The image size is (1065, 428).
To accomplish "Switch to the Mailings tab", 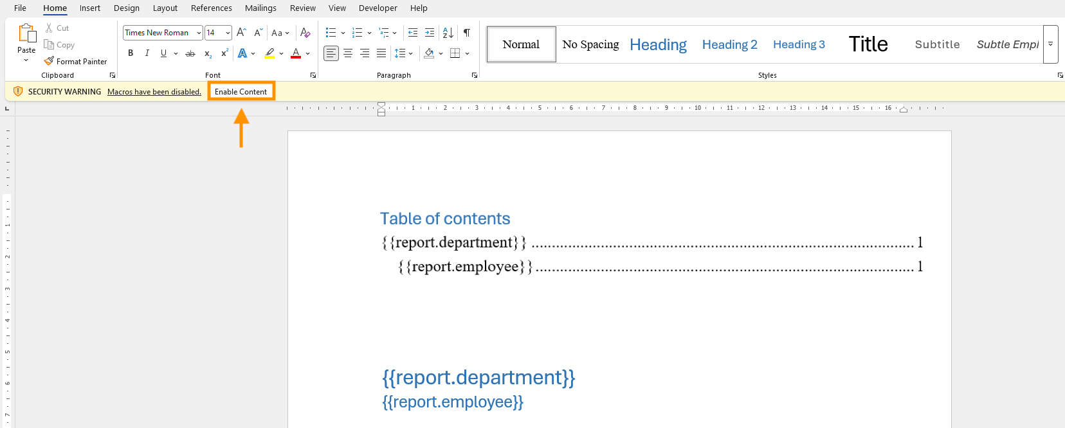I will 260,8.
